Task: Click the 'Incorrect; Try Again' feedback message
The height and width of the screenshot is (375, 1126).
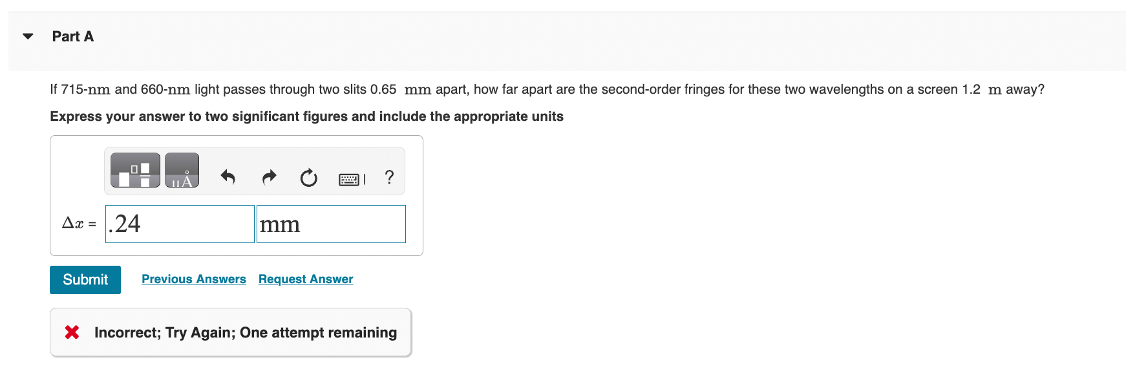Action: pyautogui.click(x=246, y=332)
